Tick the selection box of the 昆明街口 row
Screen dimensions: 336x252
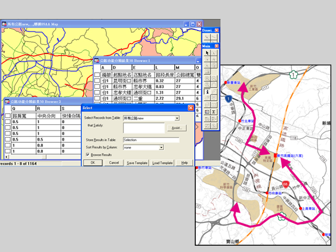(97, 81)
